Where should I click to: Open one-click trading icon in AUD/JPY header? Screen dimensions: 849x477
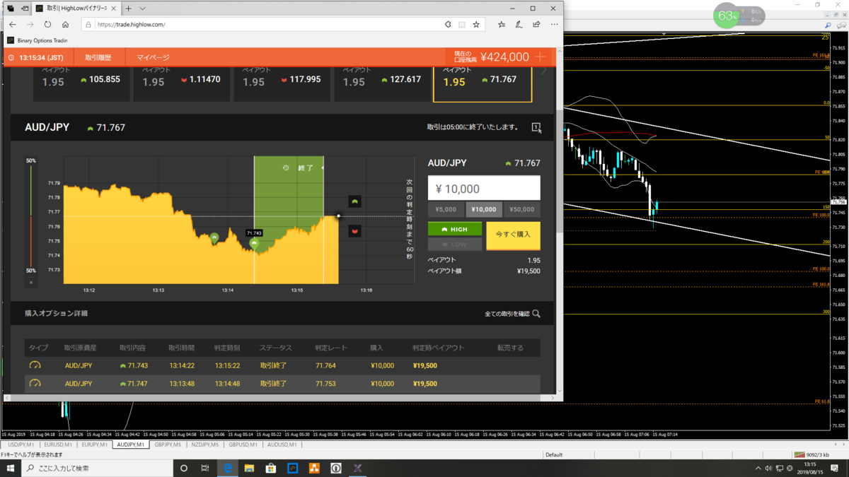click(536, 128)
